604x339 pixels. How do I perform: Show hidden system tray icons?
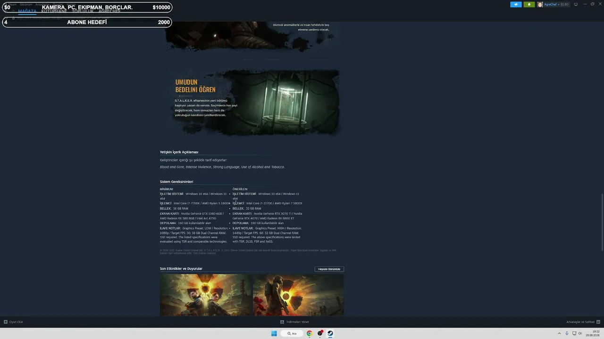point(560,333)
